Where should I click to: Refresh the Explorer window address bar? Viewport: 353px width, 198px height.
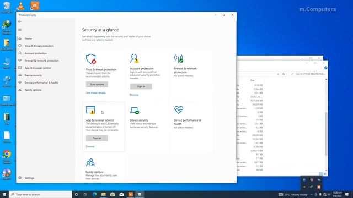coord(284,74)
